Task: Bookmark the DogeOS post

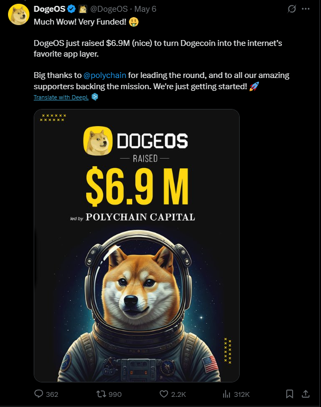Action: tap(289, 394)
